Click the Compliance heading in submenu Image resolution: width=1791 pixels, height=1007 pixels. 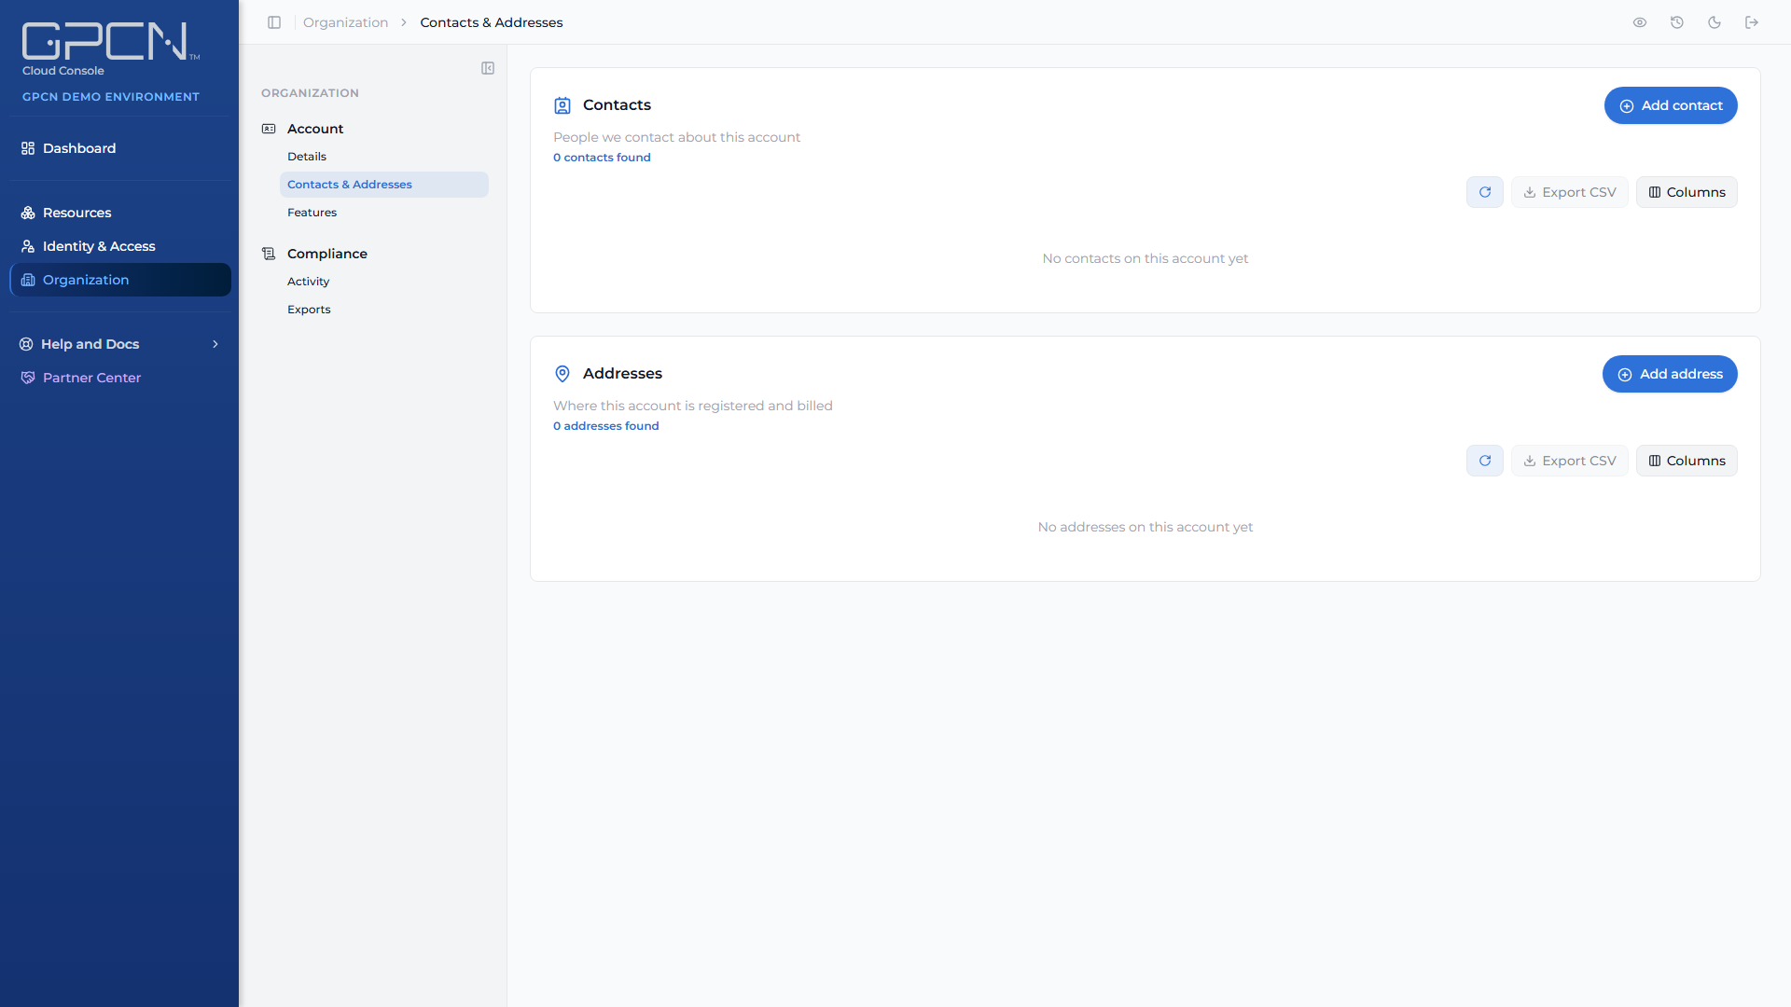point(327,254)
